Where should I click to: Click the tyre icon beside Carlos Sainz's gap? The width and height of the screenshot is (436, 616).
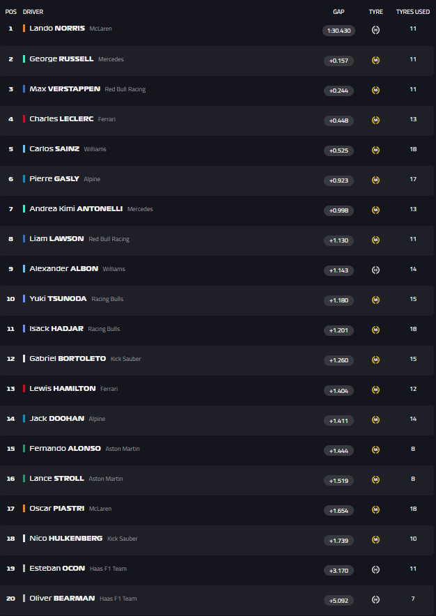pyautogui.click(x=375, y=150)
